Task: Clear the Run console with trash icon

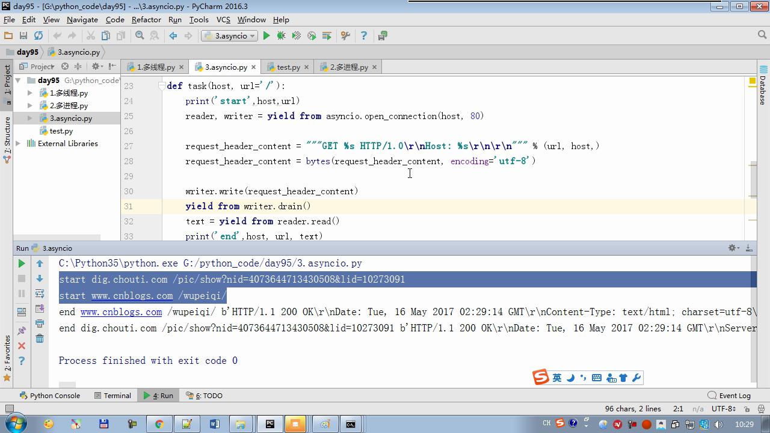Action: tap(40, 339)
